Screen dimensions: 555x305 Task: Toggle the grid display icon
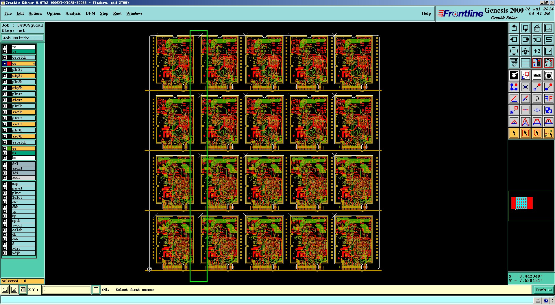tap(526, 63)
